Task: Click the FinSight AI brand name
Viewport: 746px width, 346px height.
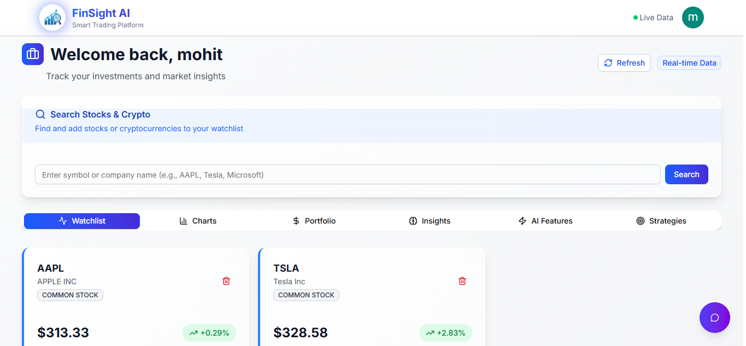Action: [101, 13]
